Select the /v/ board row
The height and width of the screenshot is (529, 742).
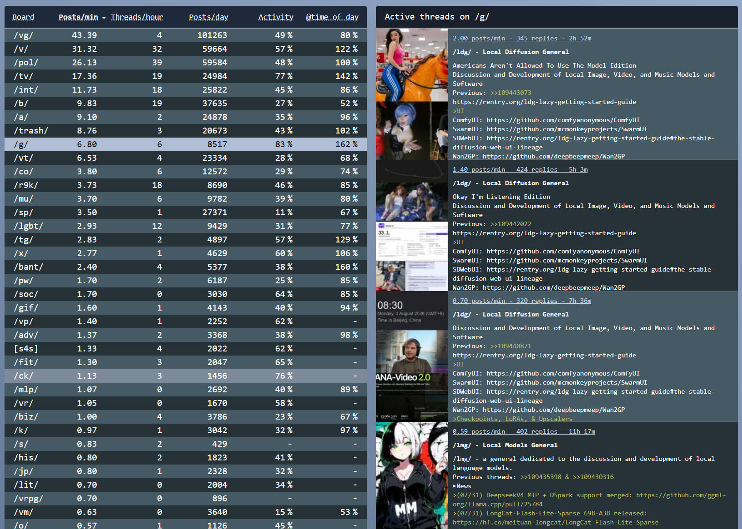[186, 49]
